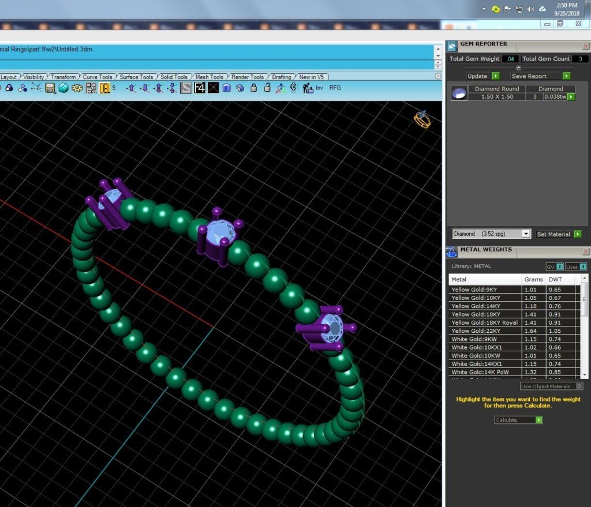The width and height of the screenshot is (591, 507).
Task: Click the viewport ring orientation icon
Action: coord(422,119)
